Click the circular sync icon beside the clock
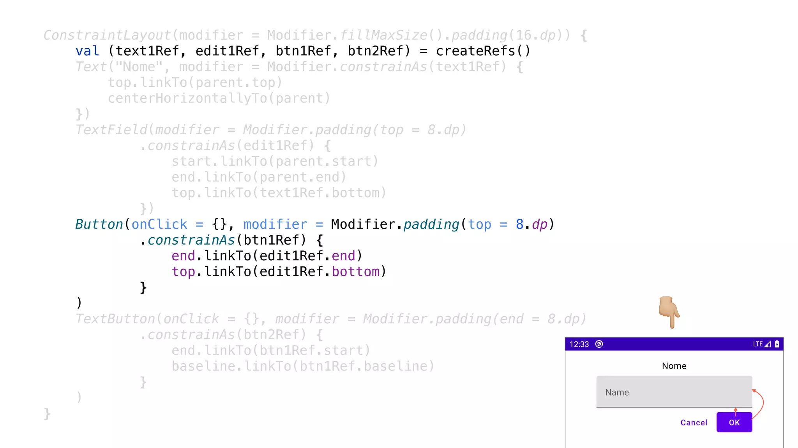This screenshot has width=798, height=448. pos(599,344)
